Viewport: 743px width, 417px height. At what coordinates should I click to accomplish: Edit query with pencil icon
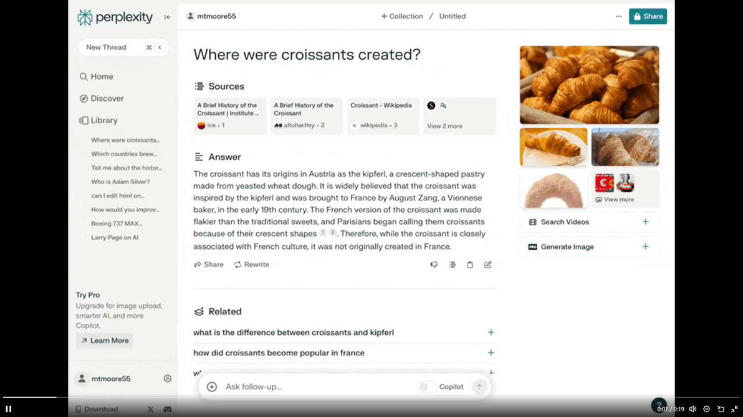[x=487, y=265]
